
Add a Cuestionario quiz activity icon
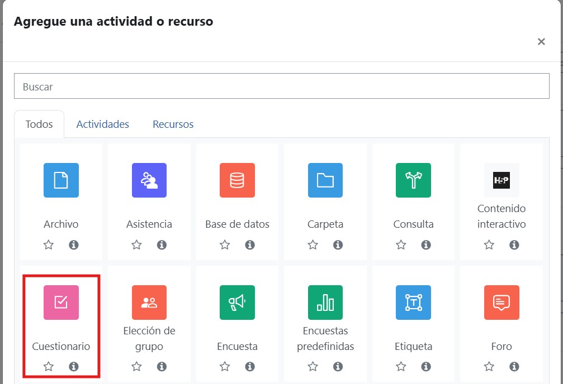click(61, 303)
